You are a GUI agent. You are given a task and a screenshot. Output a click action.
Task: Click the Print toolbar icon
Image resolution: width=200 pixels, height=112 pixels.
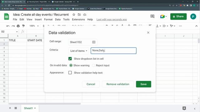18,26
